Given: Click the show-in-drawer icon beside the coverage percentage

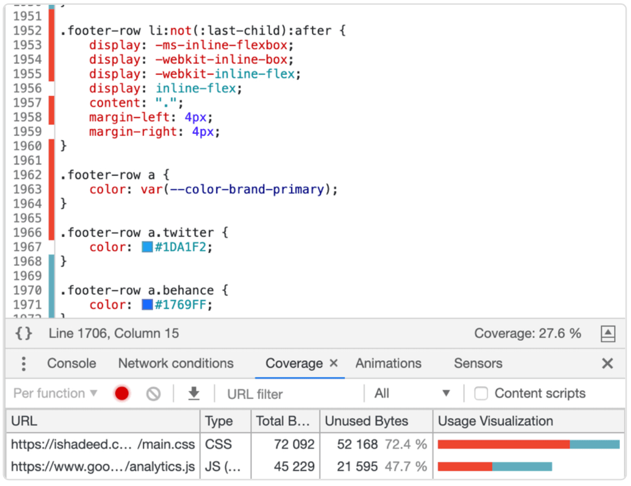Looking at the screenshot, I should click(x=608, y=334).
